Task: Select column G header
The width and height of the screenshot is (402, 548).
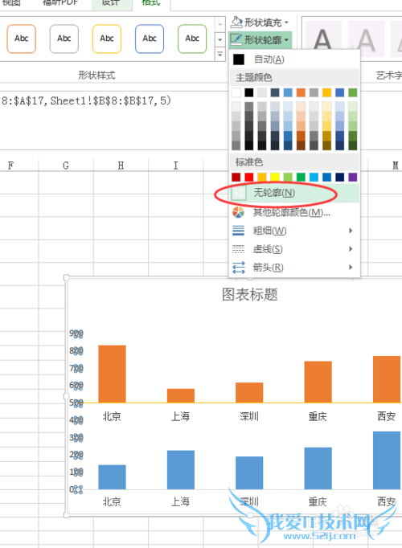Action: pos(66,166)
